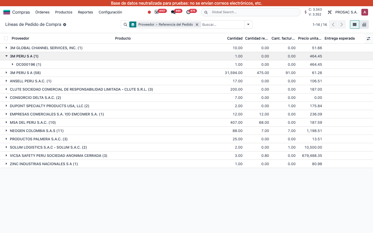This screenshot has height=233, width=373.
Task: Click 407.00 quantity in MSA row
Action: click(236, 122)
